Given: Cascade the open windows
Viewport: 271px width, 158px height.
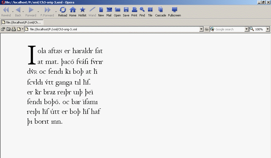Looking at the screenshot, I should [160, 12].
